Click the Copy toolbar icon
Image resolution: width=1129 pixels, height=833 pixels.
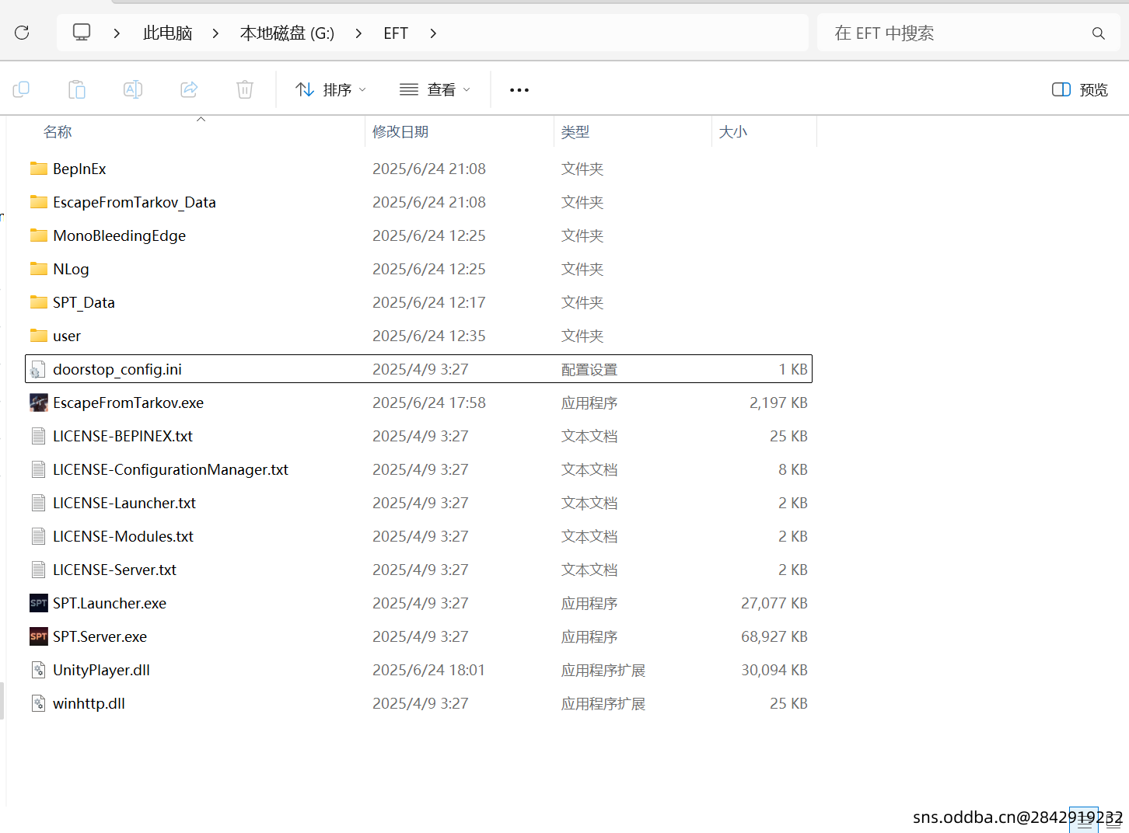tap(21, 89)
